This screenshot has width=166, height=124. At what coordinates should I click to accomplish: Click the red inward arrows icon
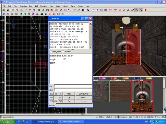[x=50, y=14]
